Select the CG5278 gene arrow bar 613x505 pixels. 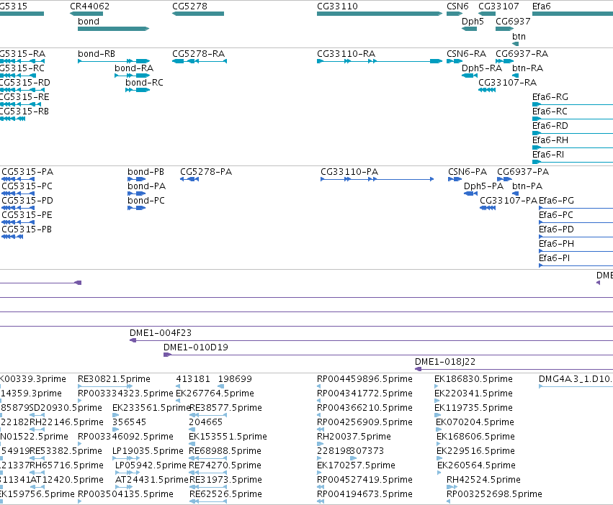(x=198, y=14)
